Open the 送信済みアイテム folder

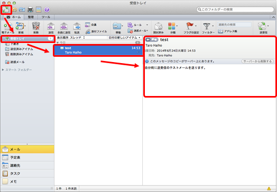click(19, 49)
